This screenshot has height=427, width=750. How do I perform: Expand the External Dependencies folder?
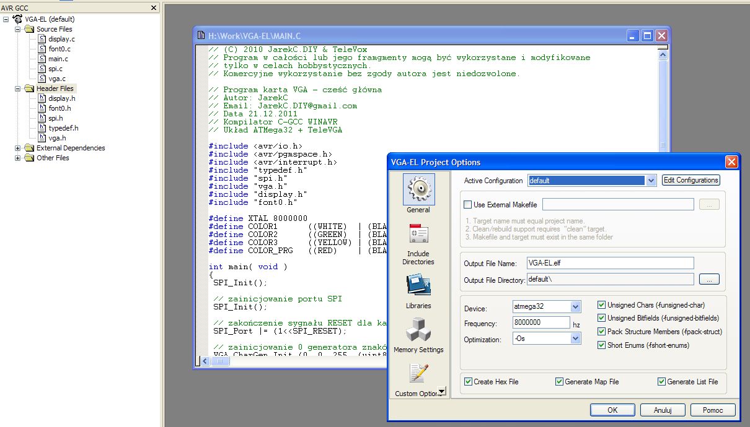point(17,148)
